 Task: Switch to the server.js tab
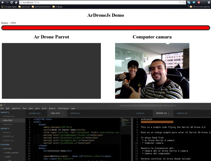[140, 113]
